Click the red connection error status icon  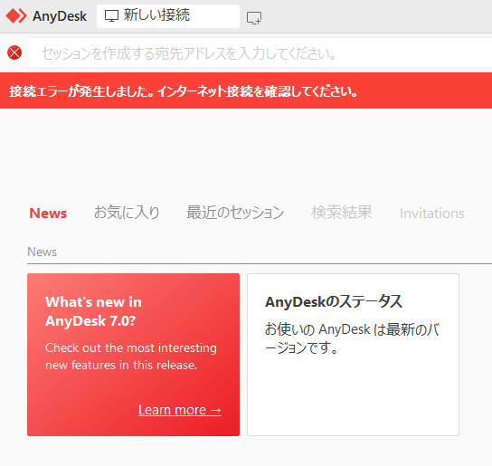14,52
